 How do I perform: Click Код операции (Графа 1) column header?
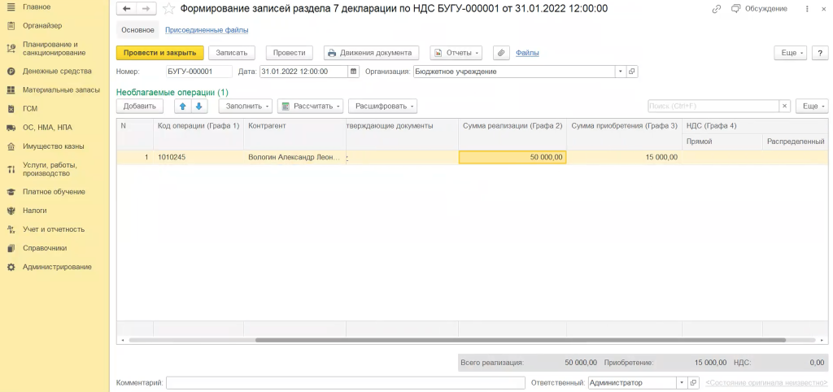[198, 126]
